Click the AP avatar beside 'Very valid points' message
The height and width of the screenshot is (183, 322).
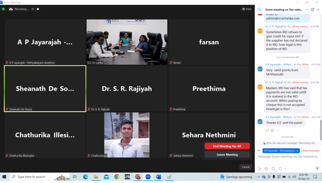coord(260,69)
